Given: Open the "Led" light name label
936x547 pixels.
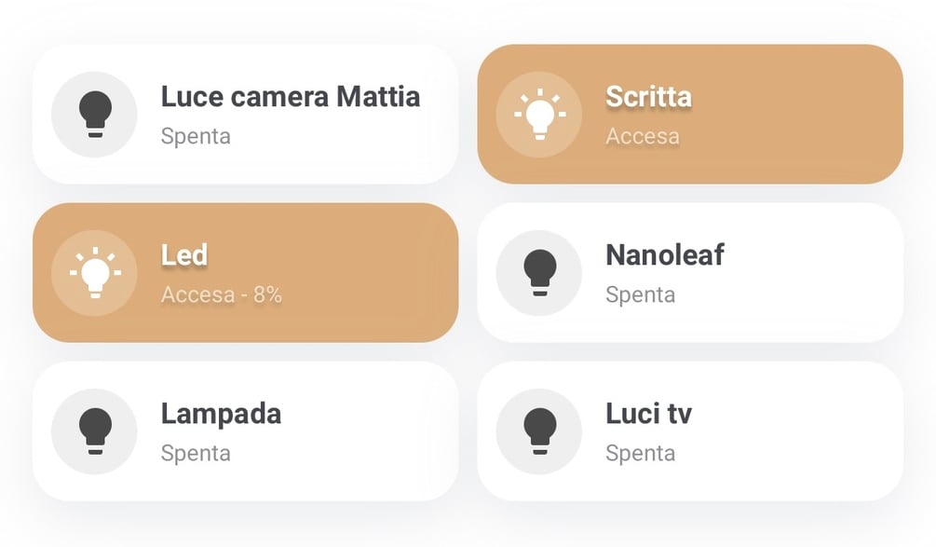Looking at the screenshot, I should (184, 254).
